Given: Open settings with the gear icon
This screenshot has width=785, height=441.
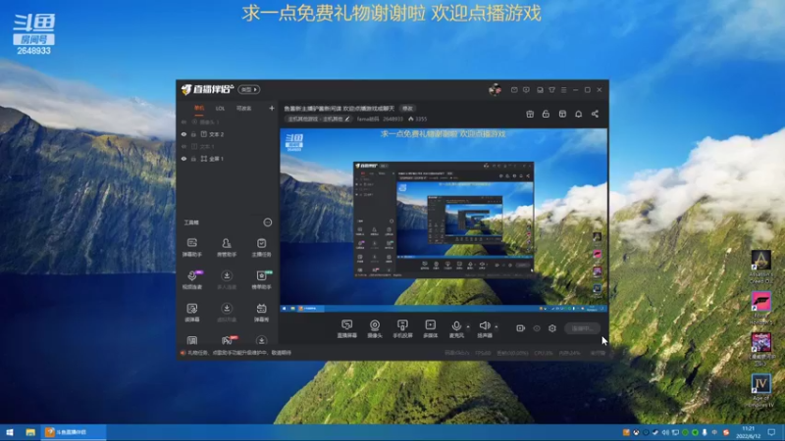Looking at the screenshot, I should 551,328.
